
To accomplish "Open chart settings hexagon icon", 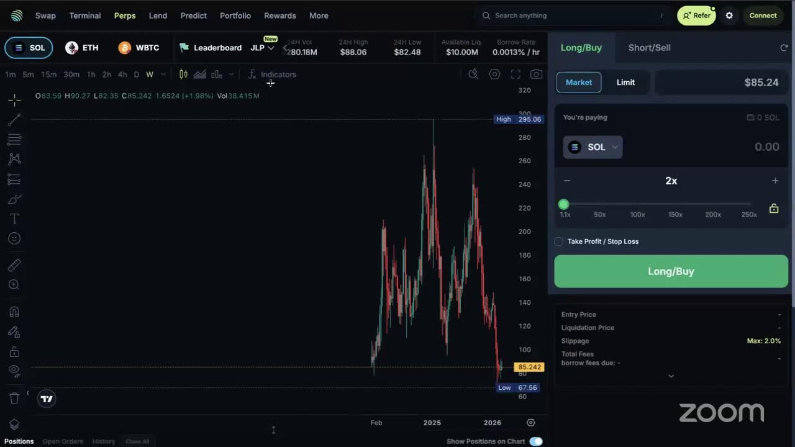I will tap(494, 74).
